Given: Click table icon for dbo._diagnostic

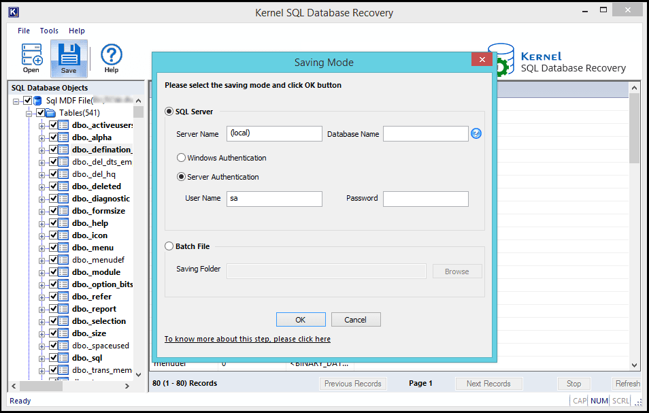Looking at the screenshot, I should tap(63, 198).
